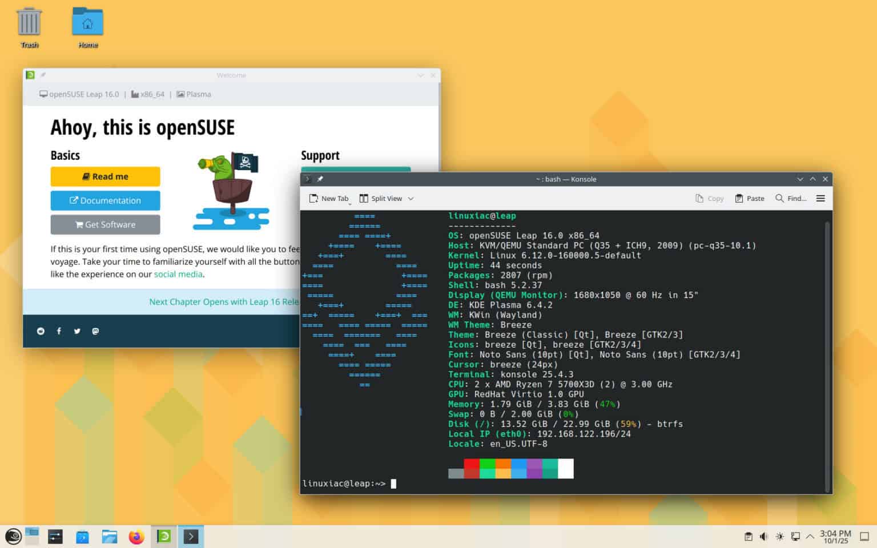Open the social media link in the Welcome text
877x548 pixels.
point(178,274)
